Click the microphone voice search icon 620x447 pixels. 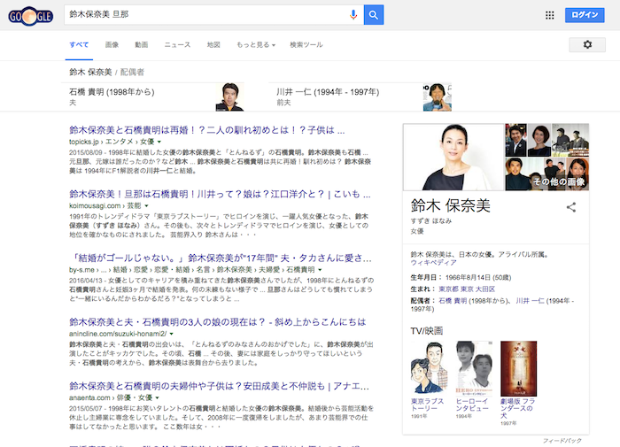(353, 15)
